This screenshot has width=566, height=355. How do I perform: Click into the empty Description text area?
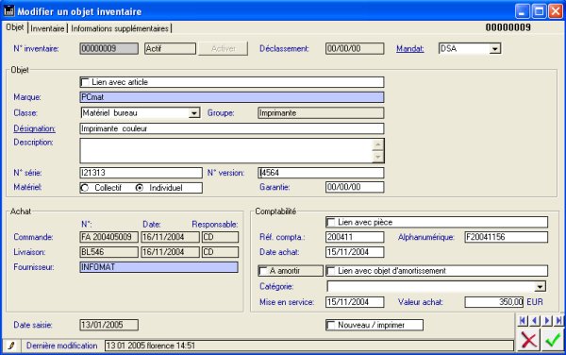click(226, 151)
